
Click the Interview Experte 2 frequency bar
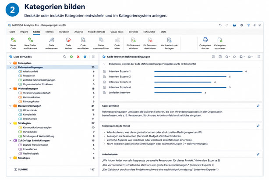point(190,77)
